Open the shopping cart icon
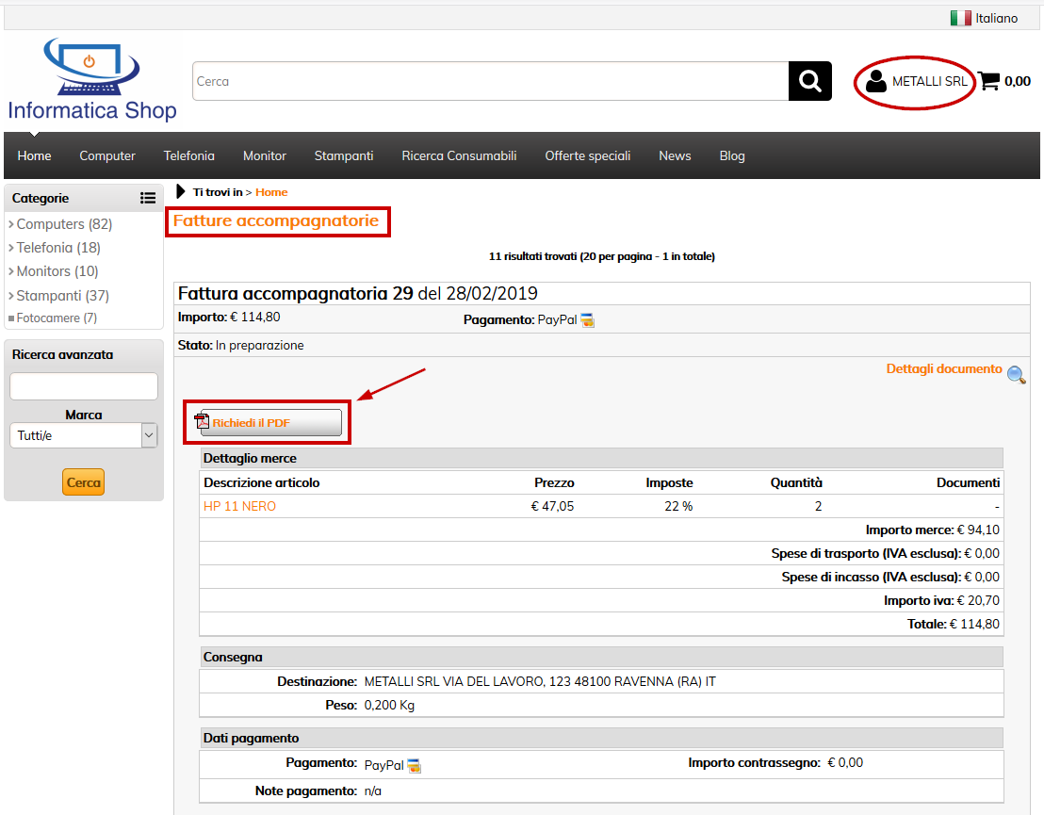Viewport: 1044px width, 815px height. (x=987, y=80)
